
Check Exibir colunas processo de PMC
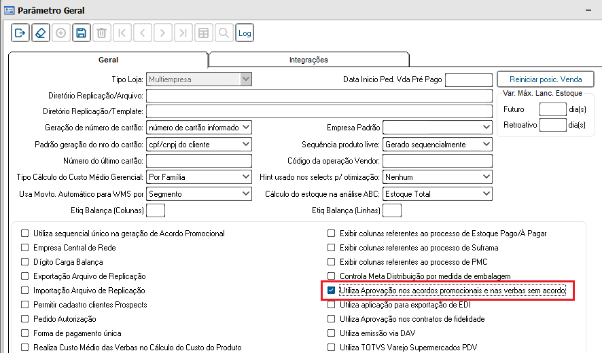(332, 261)
